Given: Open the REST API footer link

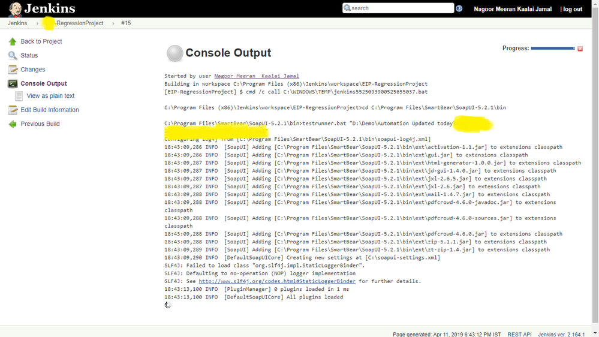Looking at the screenshot, I should pos(519,335).
